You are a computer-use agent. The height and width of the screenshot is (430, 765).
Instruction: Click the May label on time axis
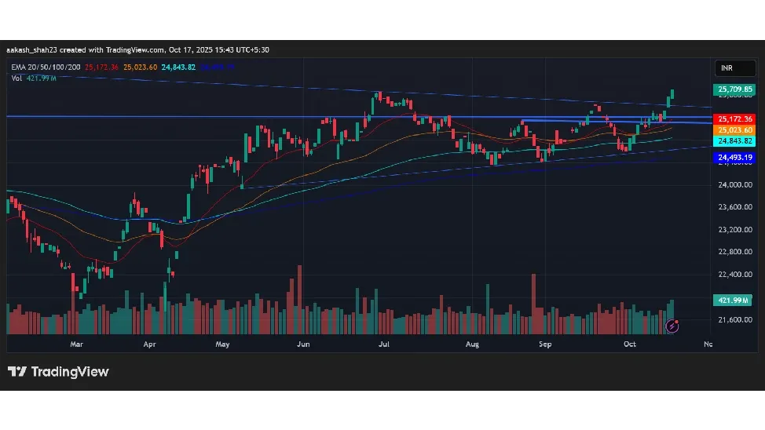(222, 344)
